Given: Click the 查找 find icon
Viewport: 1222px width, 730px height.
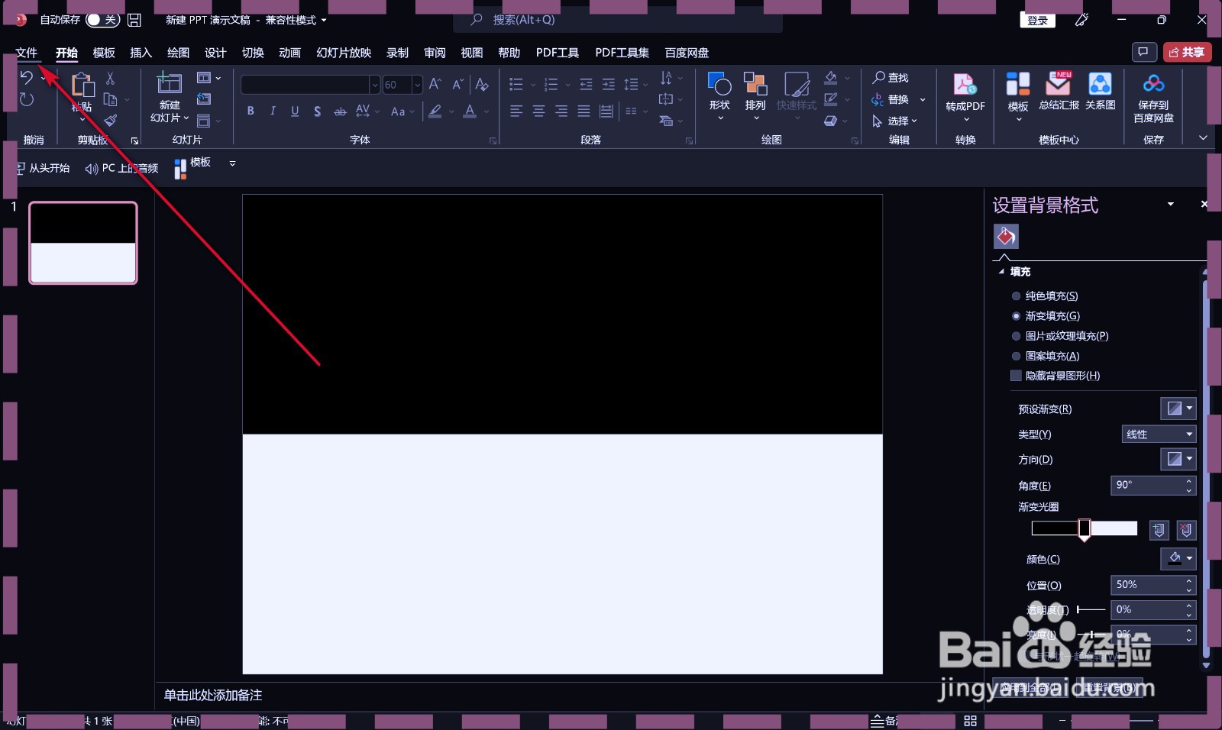Looking at the screenshot, I should click(x=891, y=78).
